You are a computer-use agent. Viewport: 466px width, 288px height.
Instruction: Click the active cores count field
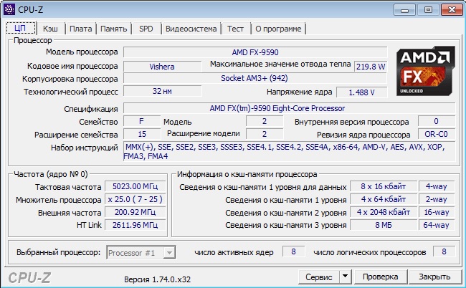(x=293, y=251)
